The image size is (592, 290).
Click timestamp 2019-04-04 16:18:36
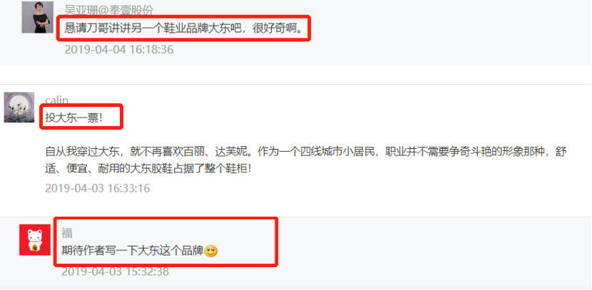pos(119,49)
